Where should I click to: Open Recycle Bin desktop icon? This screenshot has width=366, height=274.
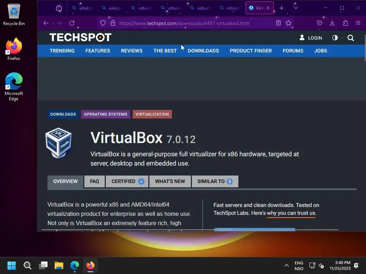pos(14,15)
